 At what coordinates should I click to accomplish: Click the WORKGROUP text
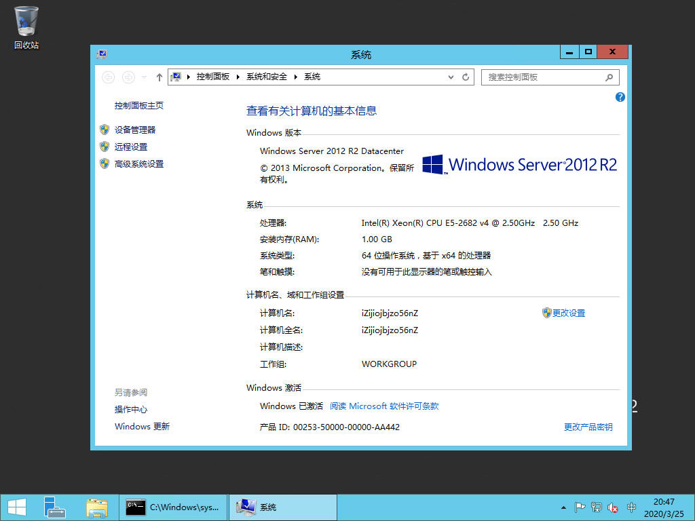point(389,364)
